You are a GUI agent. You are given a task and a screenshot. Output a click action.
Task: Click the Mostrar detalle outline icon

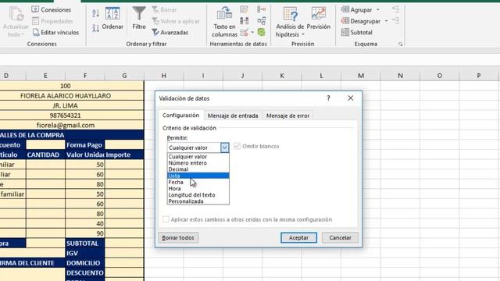click(396, 9)
